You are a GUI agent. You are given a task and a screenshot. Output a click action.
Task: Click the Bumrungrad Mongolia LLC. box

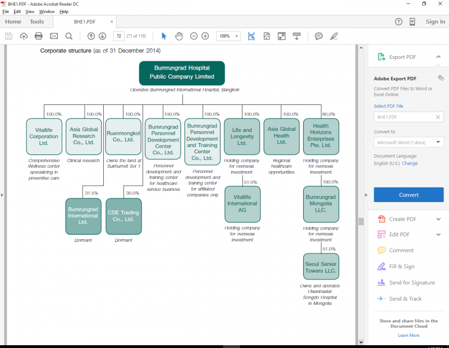click(321, 204)
